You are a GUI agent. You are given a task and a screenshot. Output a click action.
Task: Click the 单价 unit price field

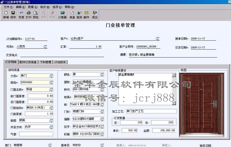pos(129,131)
